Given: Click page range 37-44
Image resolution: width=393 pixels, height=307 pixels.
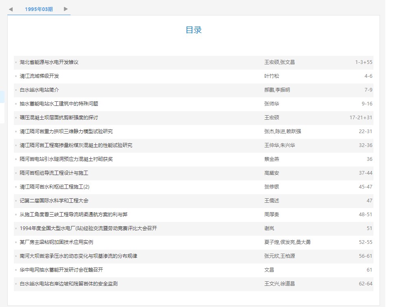Looking at the screenshot, I should (366, 173).
